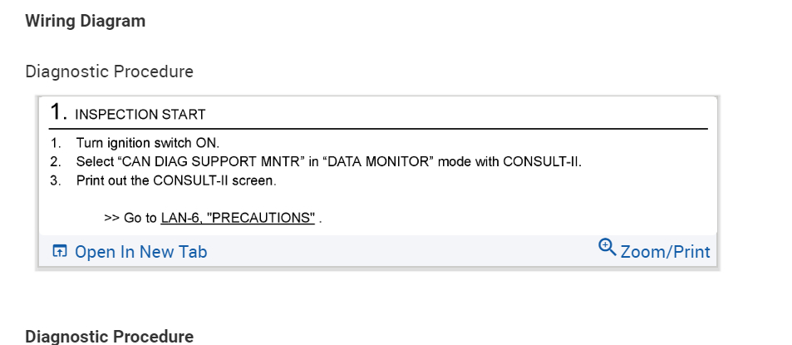Click the Open In New Tab icon
792x345 pixels.
click(59, 252)
